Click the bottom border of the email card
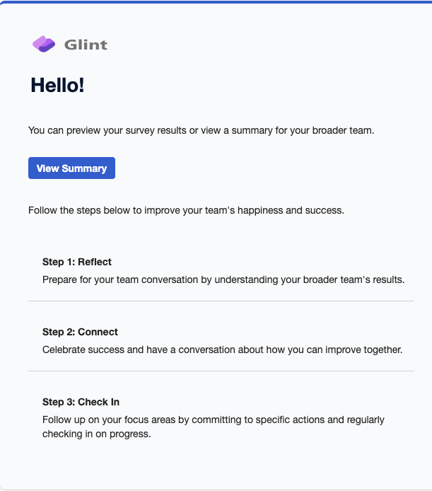Screen dimensions: 432x491 click(x=216, y=490)
